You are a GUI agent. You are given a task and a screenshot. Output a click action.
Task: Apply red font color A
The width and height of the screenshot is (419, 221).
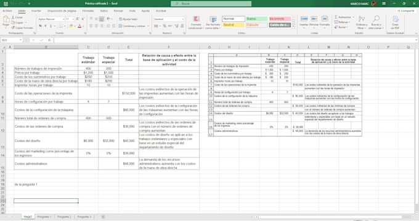point(79,26)
